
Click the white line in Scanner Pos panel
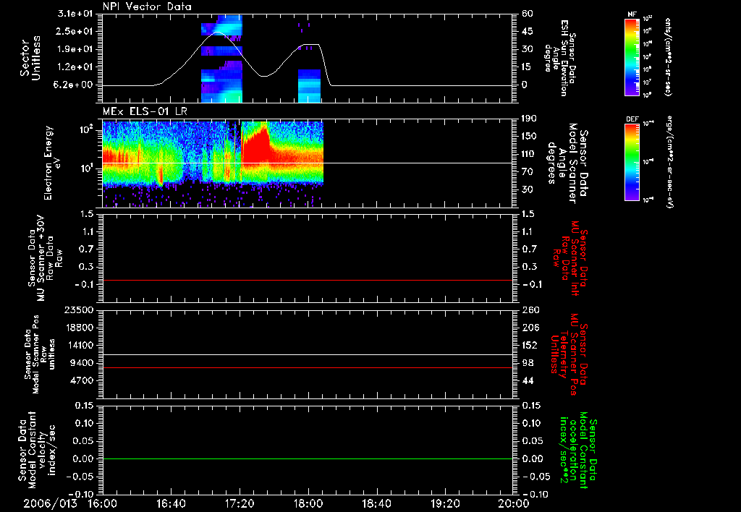(x=308, y=355)
